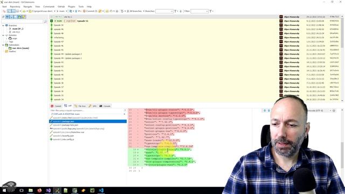The width and height of the screenshot is (345, 194).
Task: Click the settings gear toolbar icon
Action: (117, 11)
